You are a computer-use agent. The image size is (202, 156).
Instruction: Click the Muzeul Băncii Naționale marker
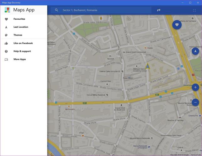pyautogui.click(x=152, y=138)
